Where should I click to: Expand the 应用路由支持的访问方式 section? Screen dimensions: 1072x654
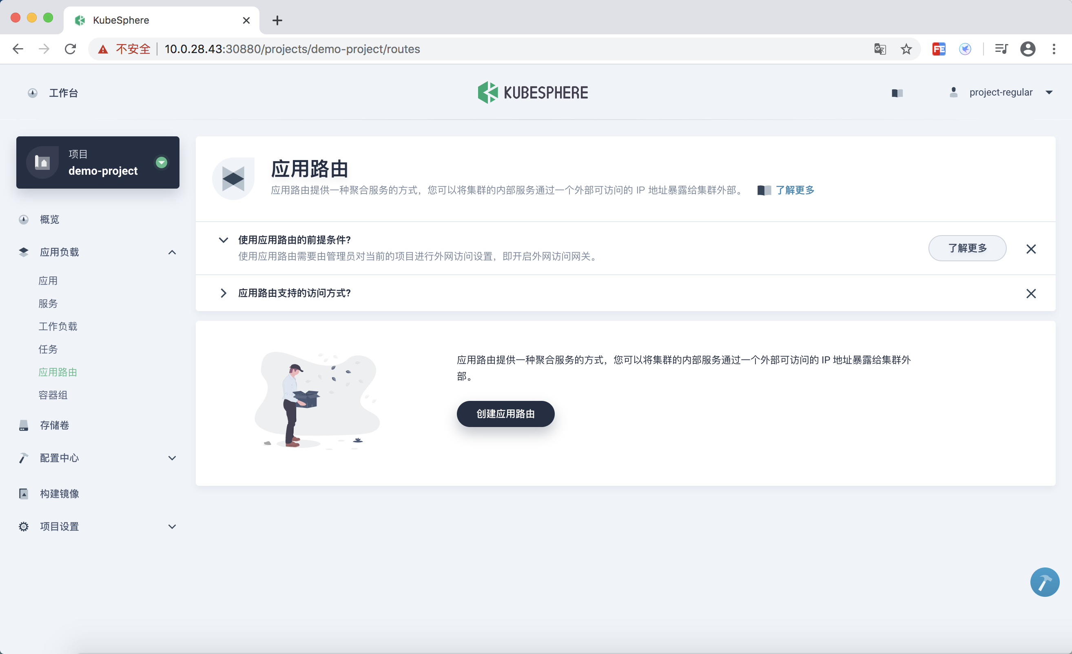click(223, 293)
